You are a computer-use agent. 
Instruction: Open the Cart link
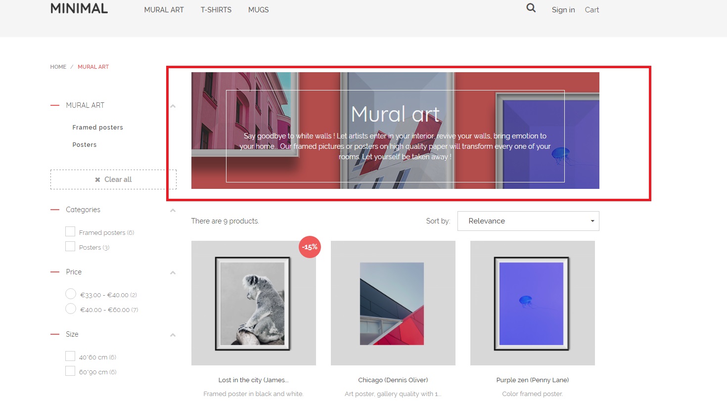click(x=592, y=10)
